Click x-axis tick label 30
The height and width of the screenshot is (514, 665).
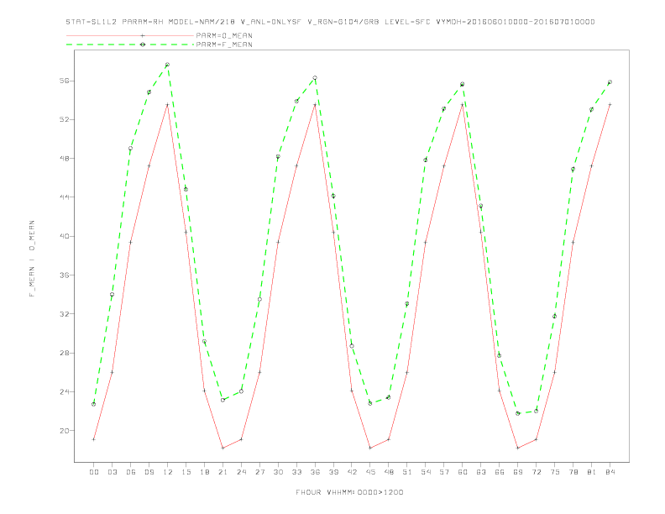[x=278, y=472]
